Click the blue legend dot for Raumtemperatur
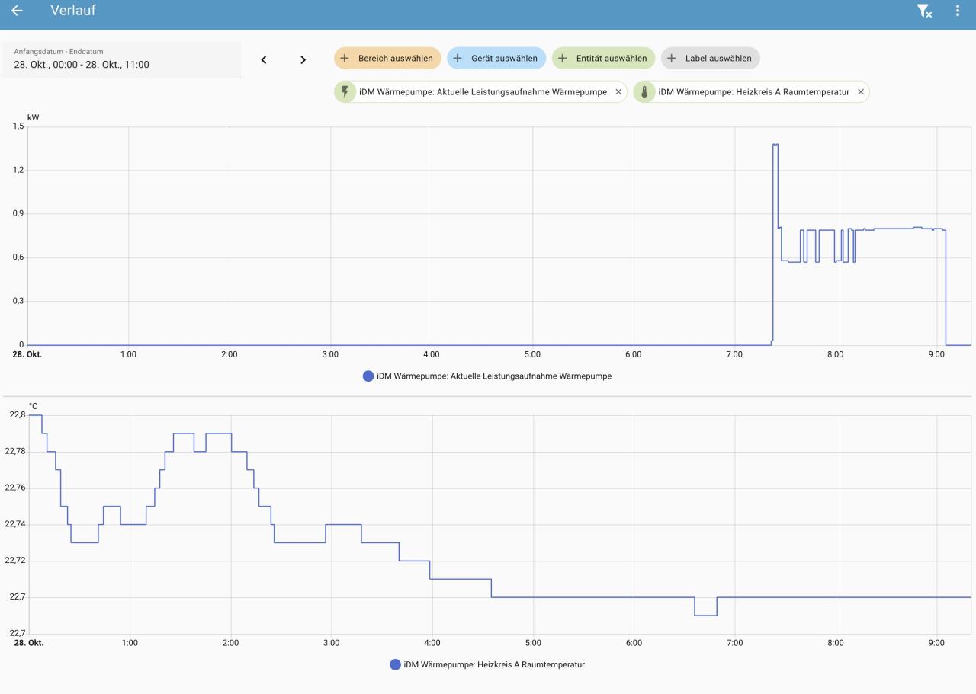976x694 pixels. coord(395,664)
